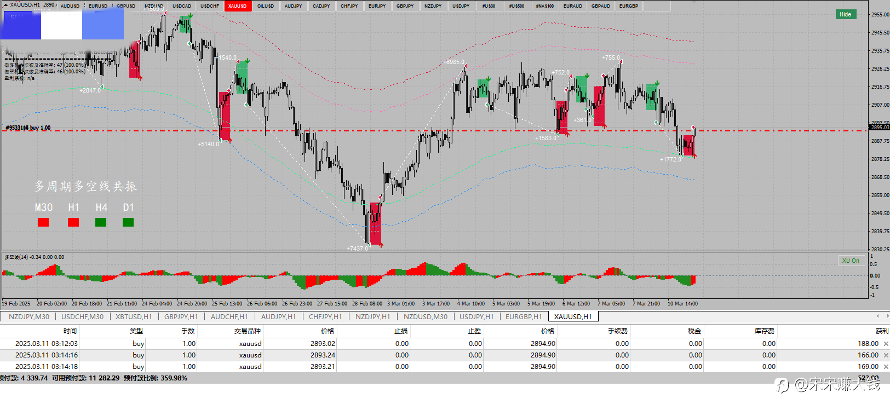Close the buy order with 166.00 profit

(886, 355)
